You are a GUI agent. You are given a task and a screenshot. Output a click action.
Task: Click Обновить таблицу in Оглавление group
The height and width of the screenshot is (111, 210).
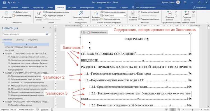22,16
